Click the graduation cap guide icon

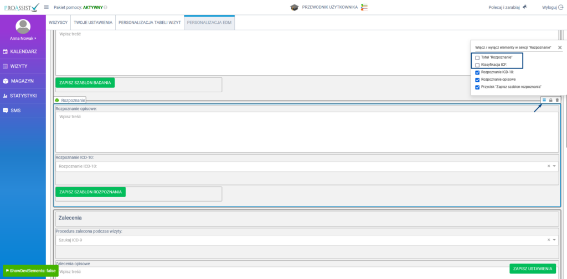294,7
